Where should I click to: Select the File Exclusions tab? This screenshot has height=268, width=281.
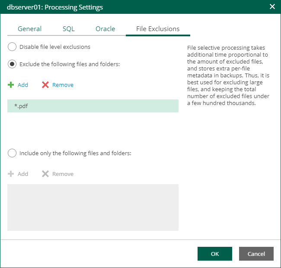[x=158, y=29]
